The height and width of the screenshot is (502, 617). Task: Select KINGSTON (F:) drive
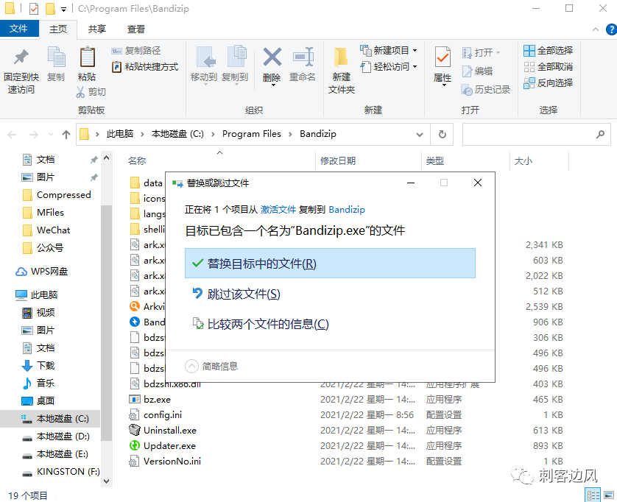pyautogui.click(x=61, y=472)
